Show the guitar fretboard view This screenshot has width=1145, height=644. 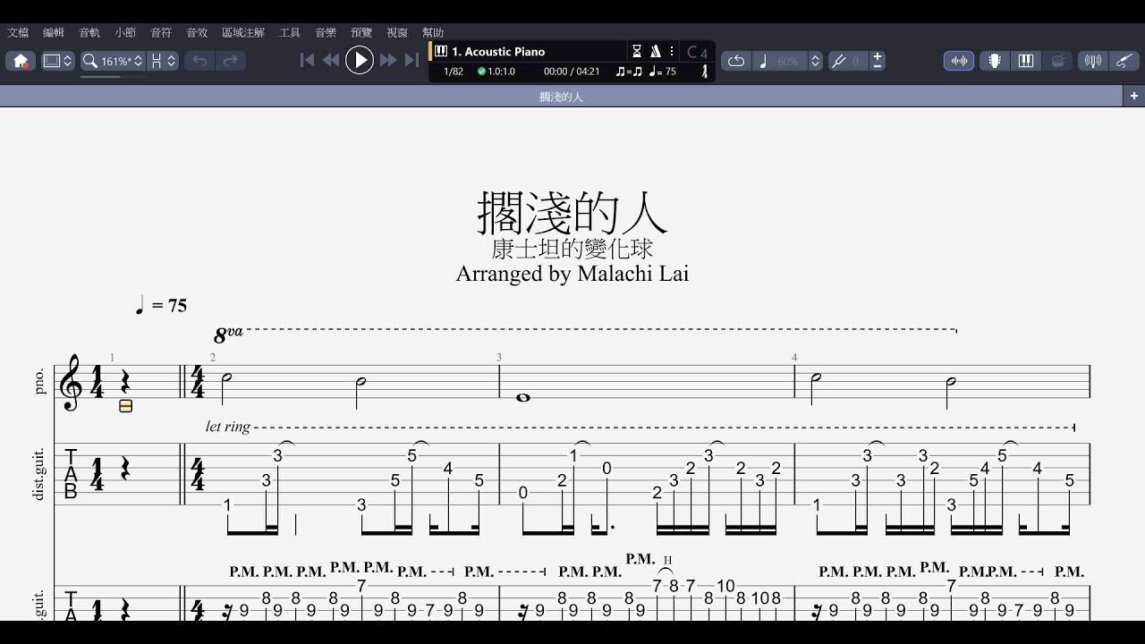(994, 61)
